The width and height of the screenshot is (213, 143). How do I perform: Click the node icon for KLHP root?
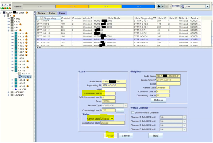(x=4, y=13)
